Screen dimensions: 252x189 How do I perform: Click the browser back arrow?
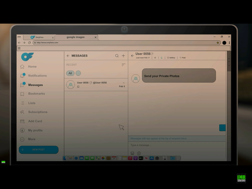pos(19,43)
